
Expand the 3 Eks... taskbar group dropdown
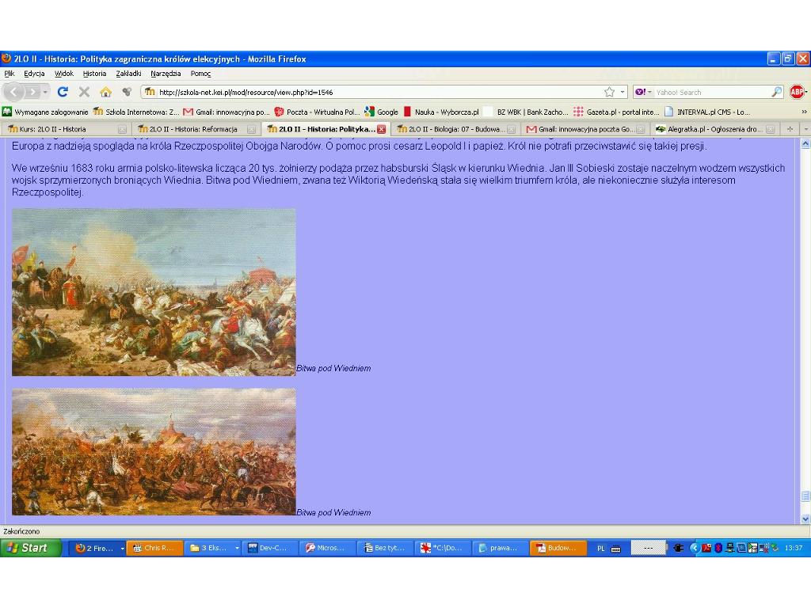(237, 548)
